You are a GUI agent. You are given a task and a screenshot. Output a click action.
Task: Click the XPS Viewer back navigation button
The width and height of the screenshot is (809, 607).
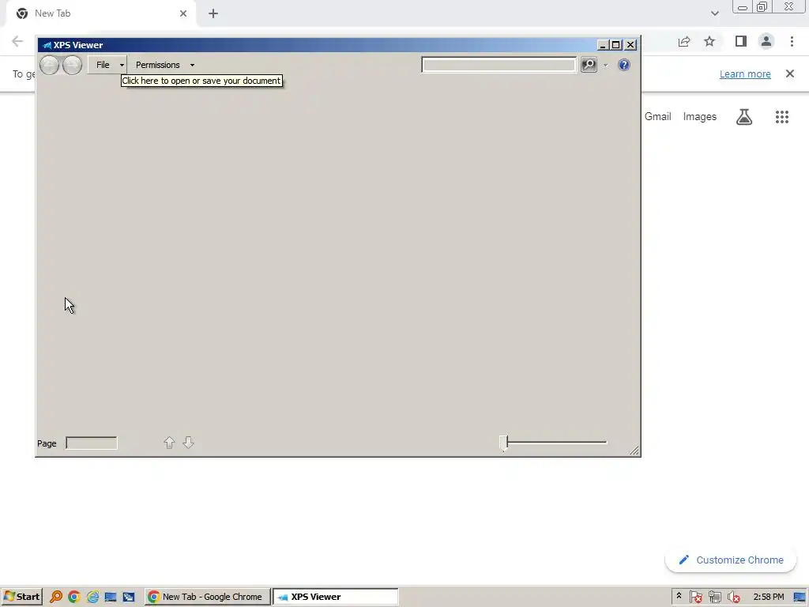(x=50, y=65)
